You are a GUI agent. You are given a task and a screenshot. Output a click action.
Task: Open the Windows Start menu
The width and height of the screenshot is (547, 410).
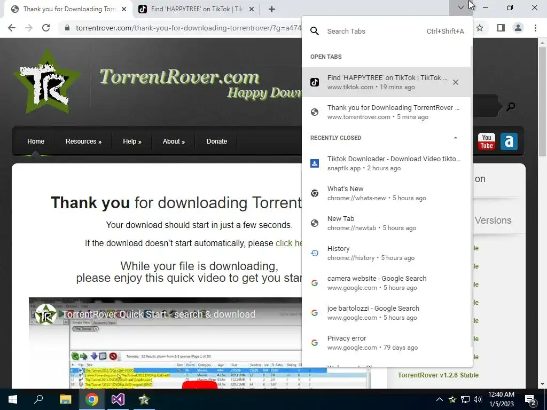click(13, 399)
